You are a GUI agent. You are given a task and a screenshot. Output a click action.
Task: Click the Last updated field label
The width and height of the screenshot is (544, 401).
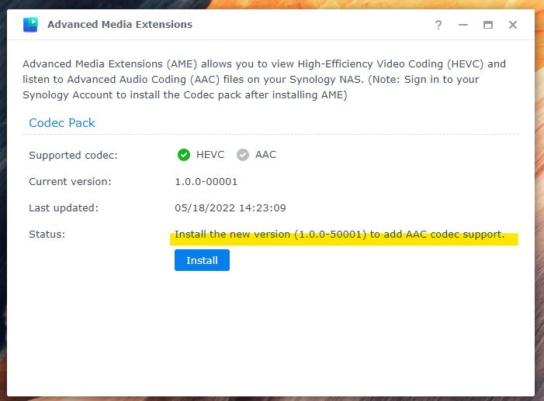pos(64,208)
